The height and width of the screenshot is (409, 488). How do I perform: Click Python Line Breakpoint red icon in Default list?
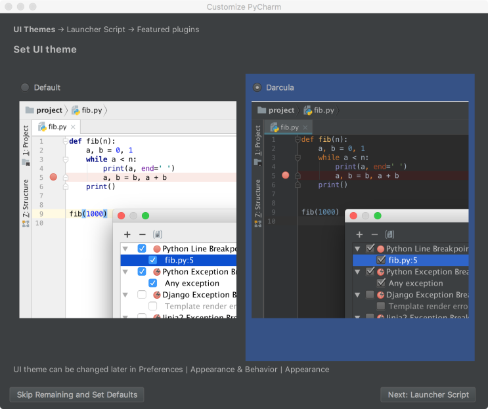[x=157, y=249]
